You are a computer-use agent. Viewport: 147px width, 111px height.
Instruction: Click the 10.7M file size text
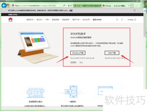click(x=113, y=58)
